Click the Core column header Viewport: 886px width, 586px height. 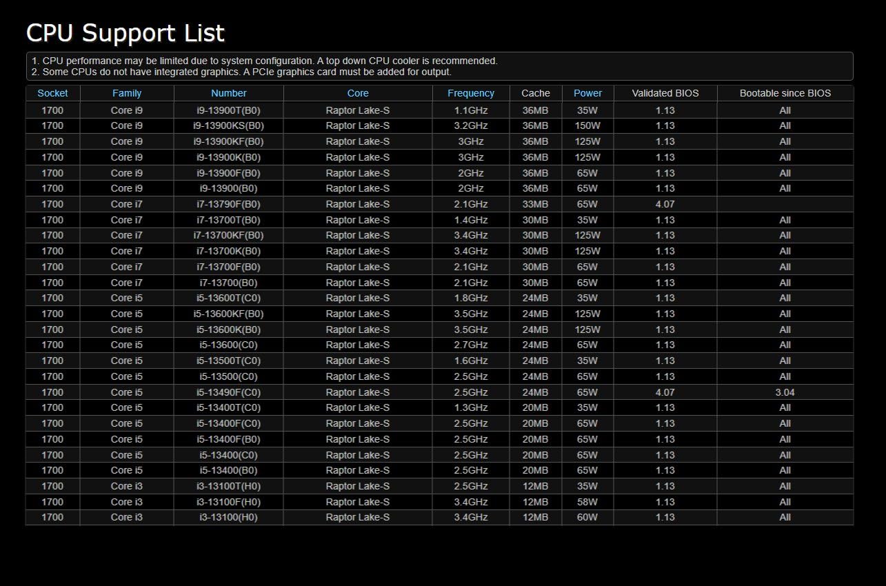point(358,93)
